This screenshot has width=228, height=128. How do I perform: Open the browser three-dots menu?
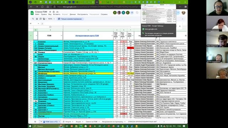(x=180, y=7)
